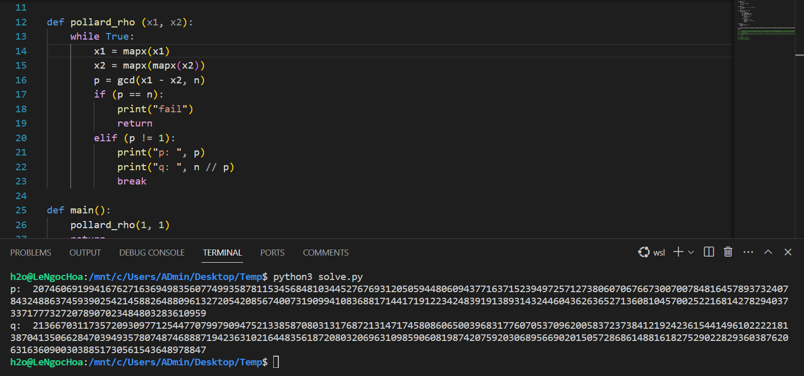804x376 pixels.
Task: Click the print("p: ", p) statement
Action: tap(161, 152)
